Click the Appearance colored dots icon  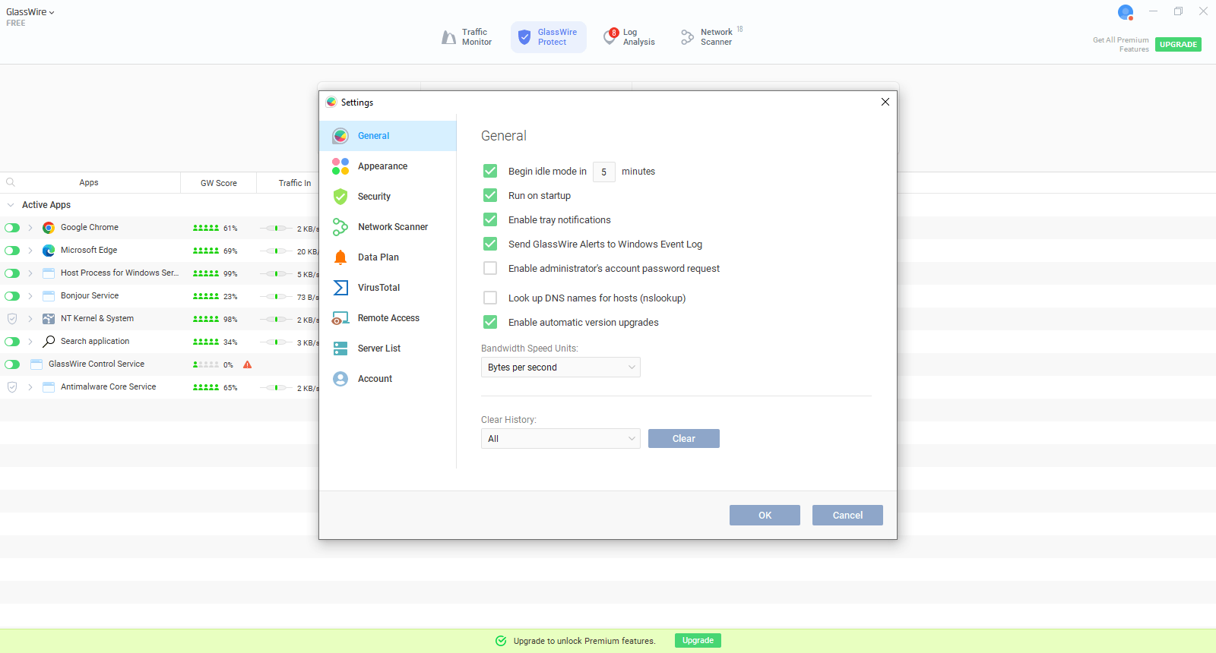tap(340, 166)
